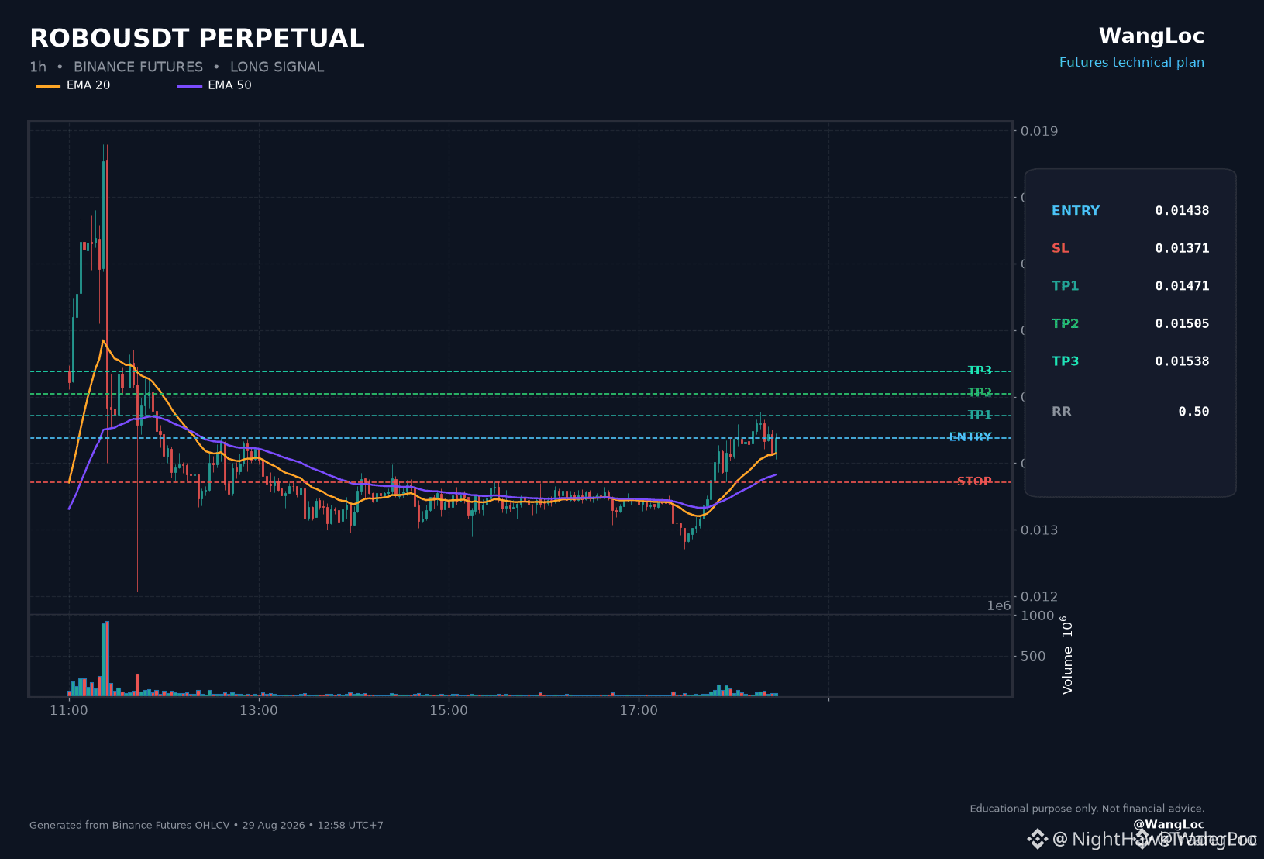Viewport: 1264px width, 859px height.
Task: Click the 17:00 time axis label
Action: pyautogui.click(x=639, y=711)
